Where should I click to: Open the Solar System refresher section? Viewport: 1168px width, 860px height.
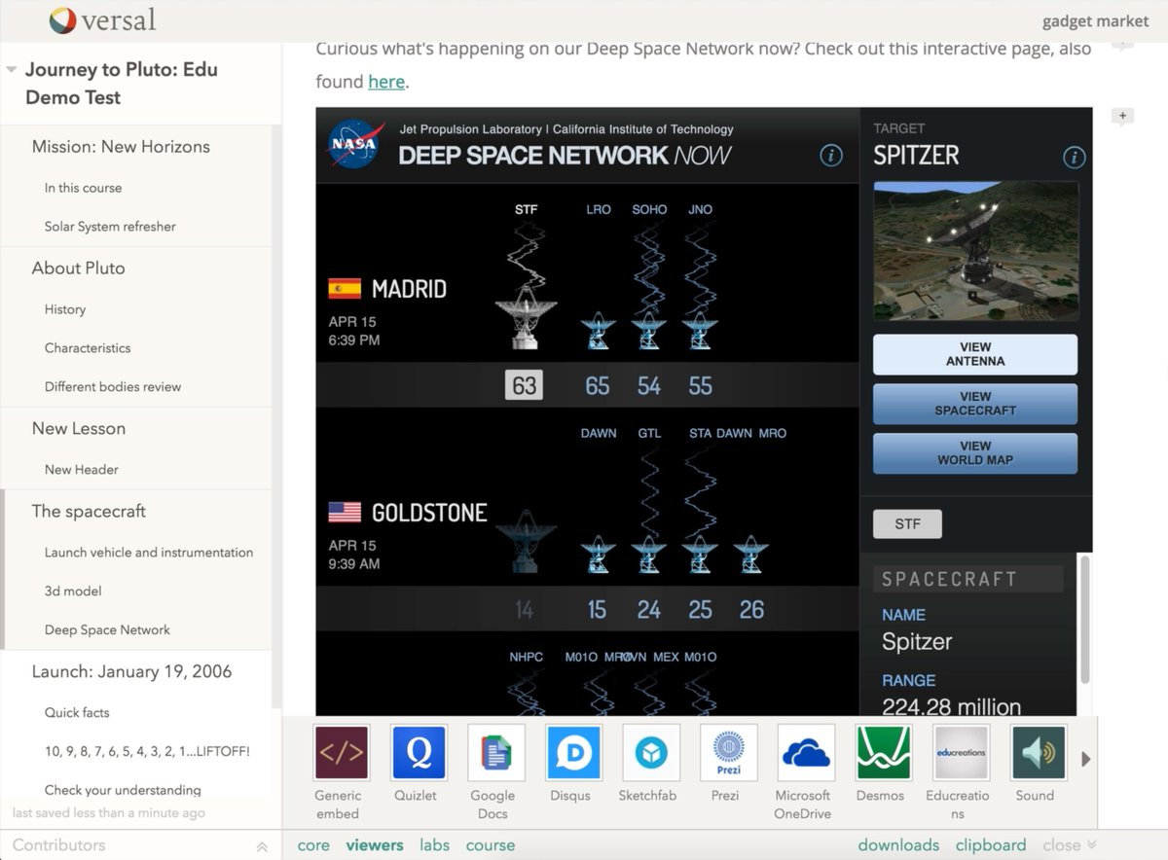pyautogui.click(x=110, y=227)
